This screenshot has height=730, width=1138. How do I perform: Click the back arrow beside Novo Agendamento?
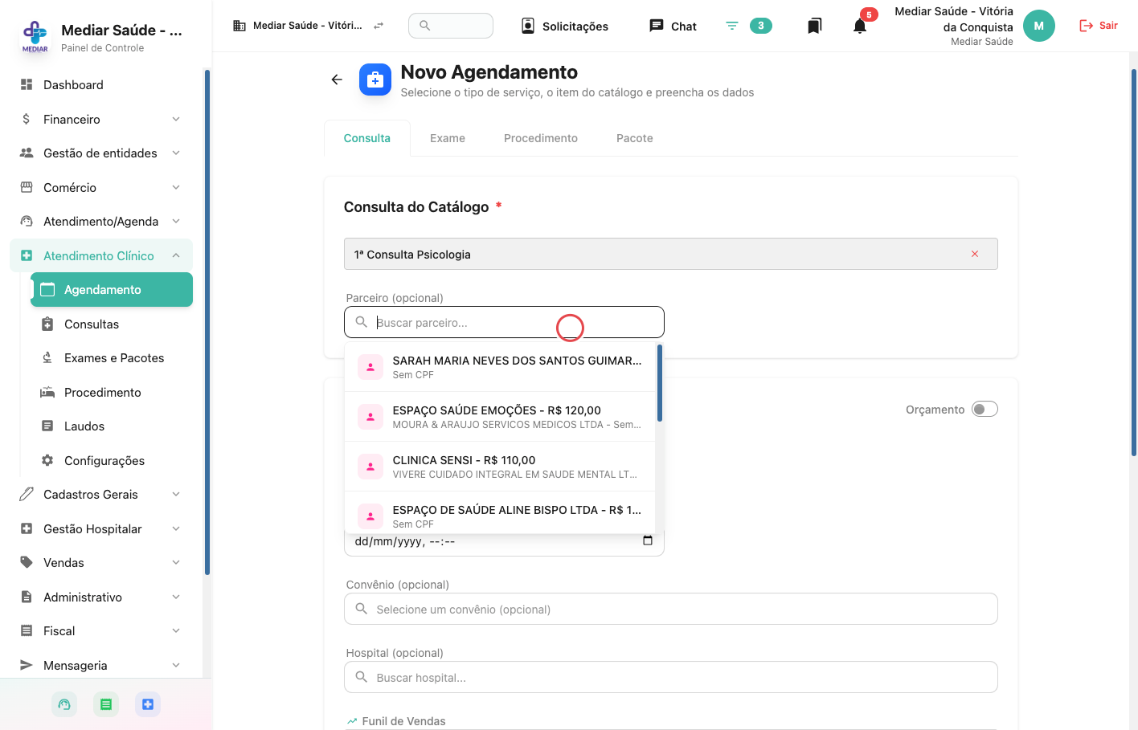[x=337, y=80]
